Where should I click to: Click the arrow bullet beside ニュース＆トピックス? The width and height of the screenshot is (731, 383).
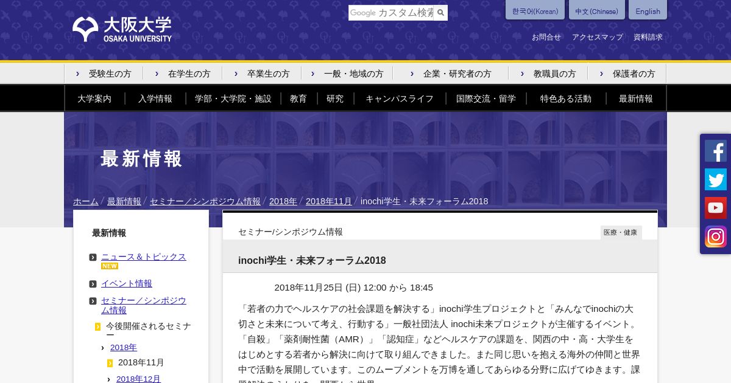[x=93, y=257]
